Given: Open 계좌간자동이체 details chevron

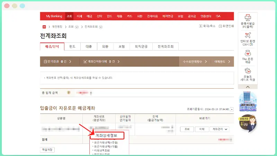Looking at the screenshot, I should coord(118,62).
